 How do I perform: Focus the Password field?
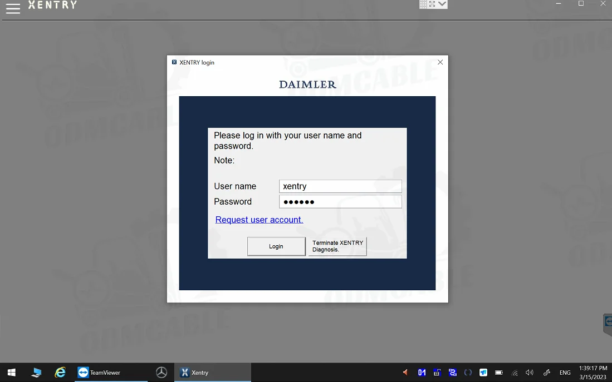coord(340,202)
